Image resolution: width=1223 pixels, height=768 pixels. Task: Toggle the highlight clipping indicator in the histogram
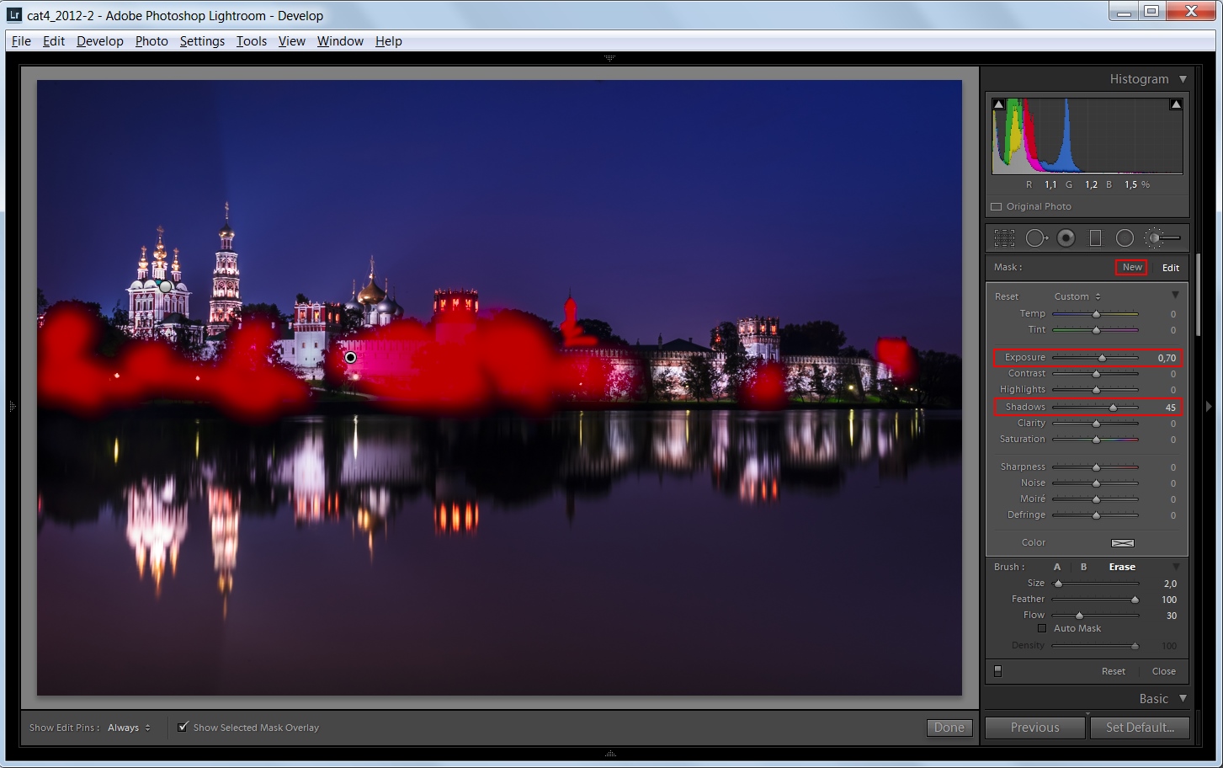[1176, 104]
